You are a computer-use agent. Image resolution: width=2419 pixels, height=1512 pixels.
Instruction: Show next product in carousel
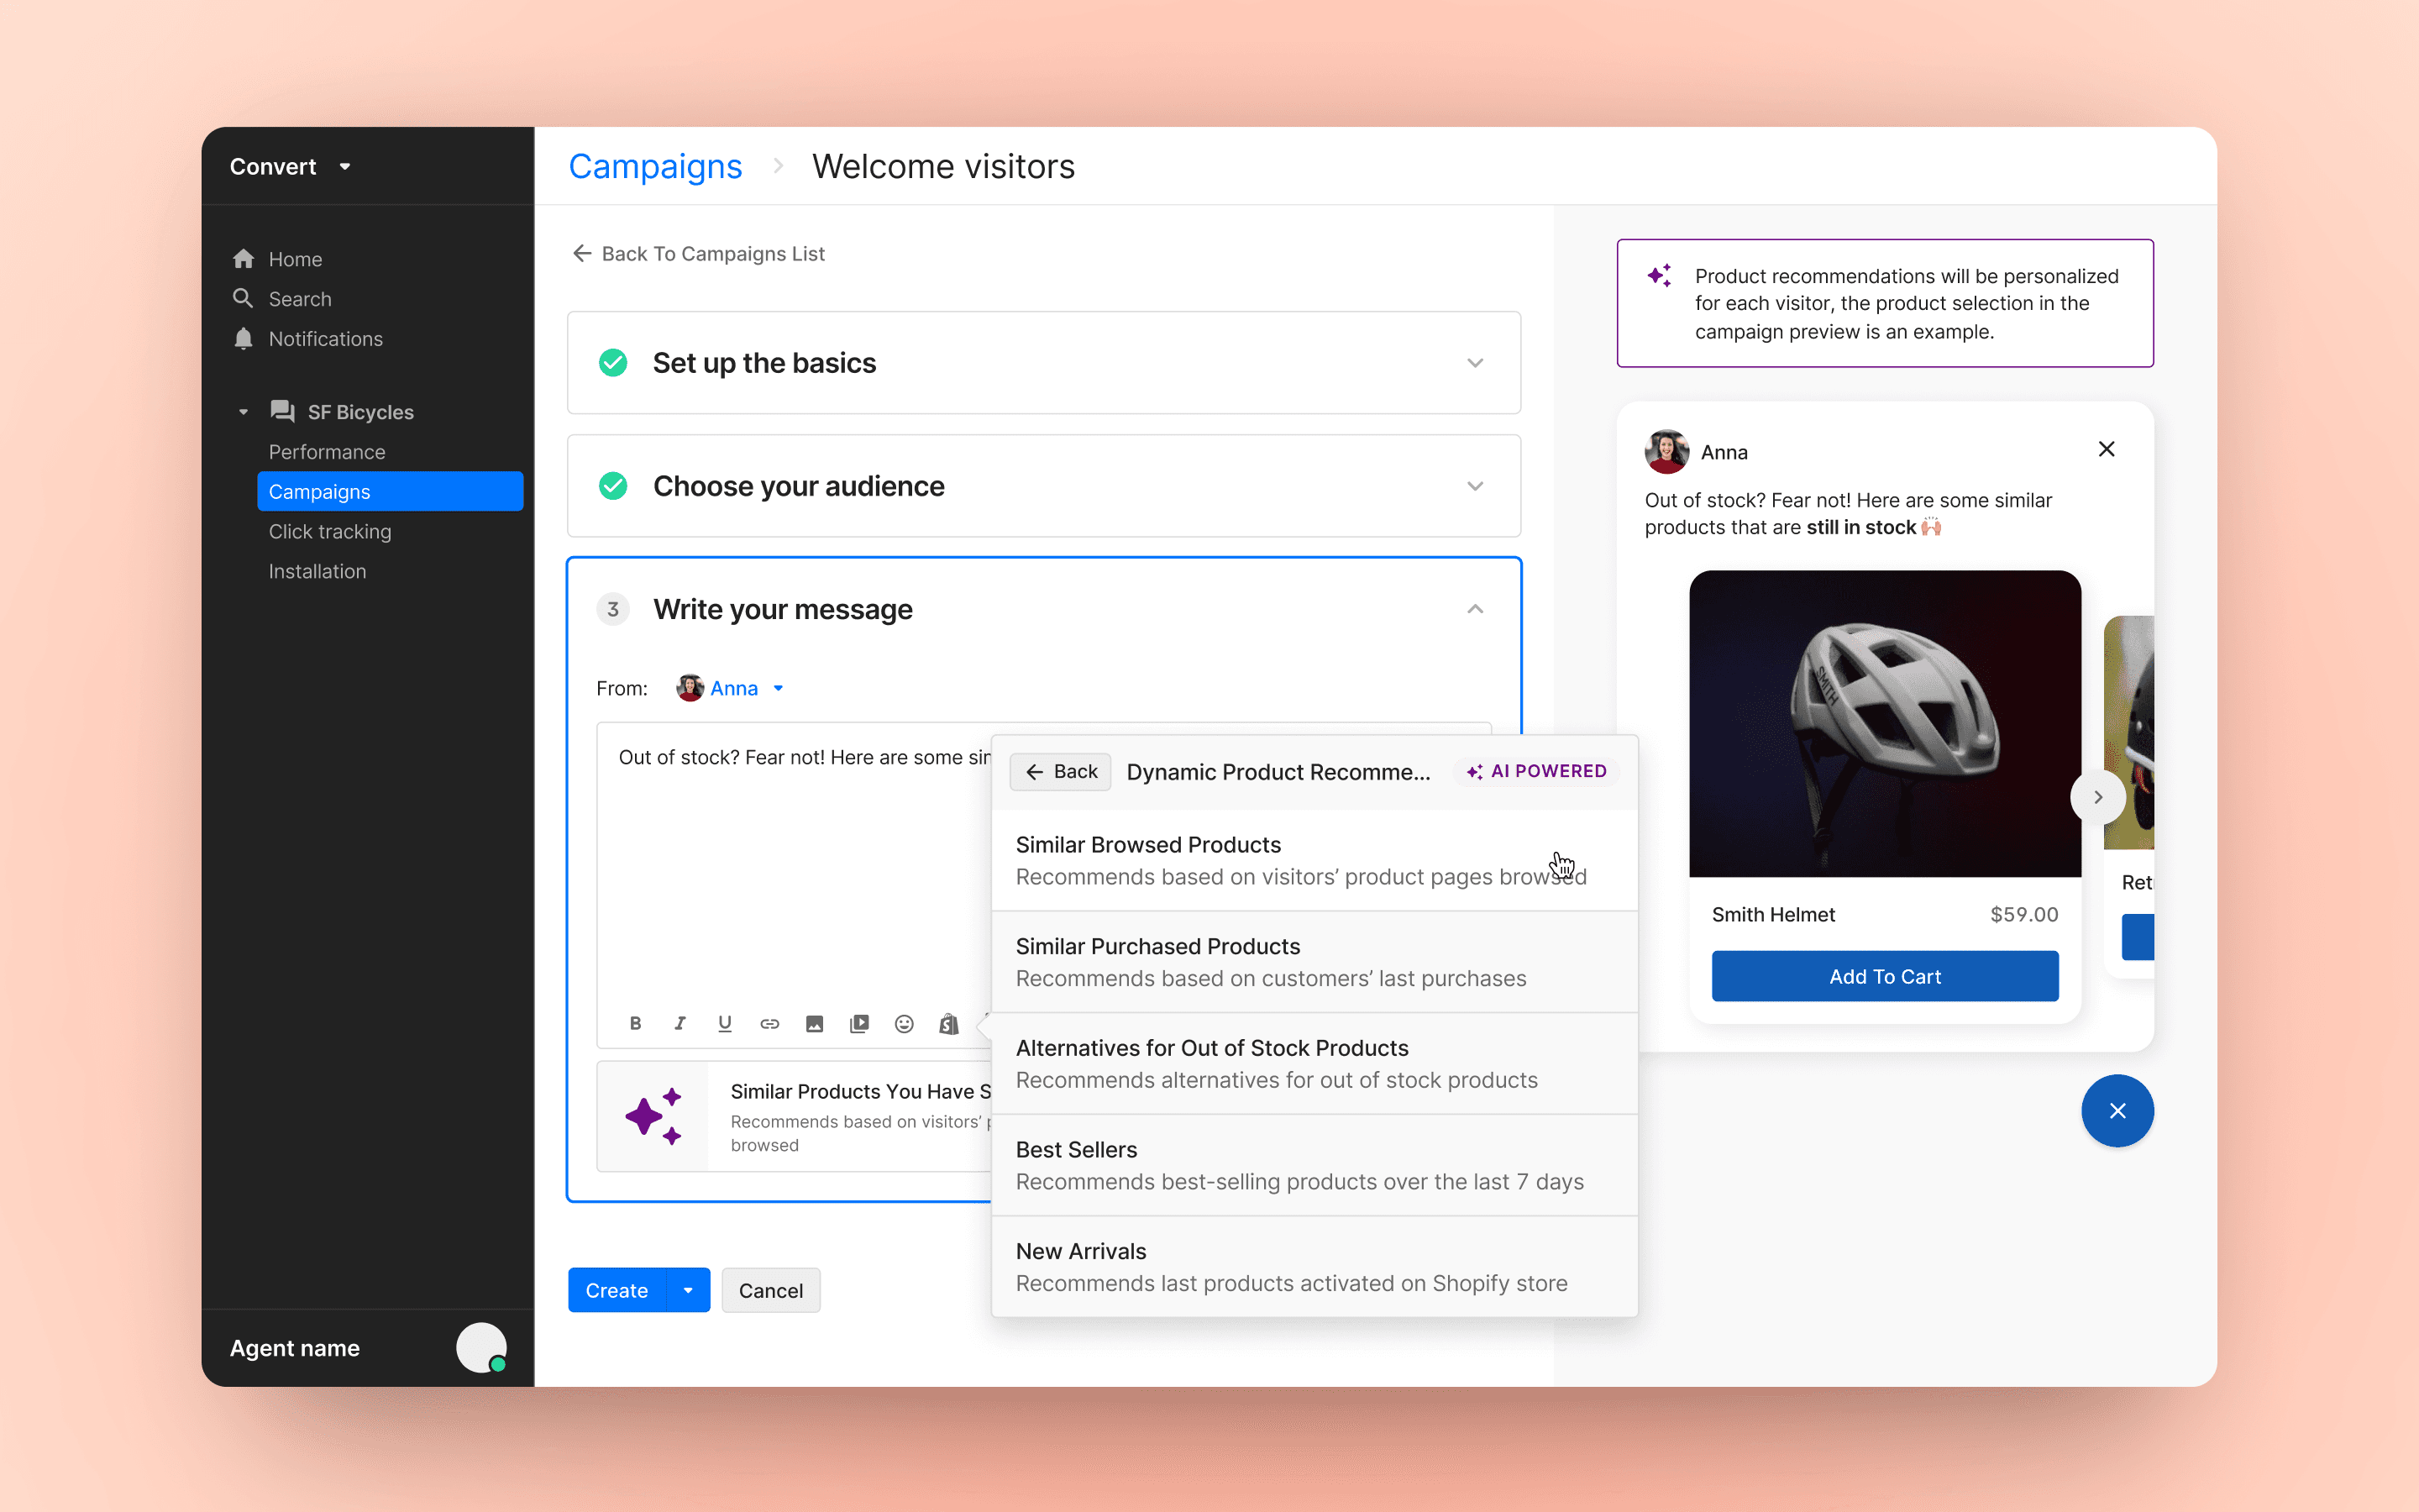click(2097, 797)
